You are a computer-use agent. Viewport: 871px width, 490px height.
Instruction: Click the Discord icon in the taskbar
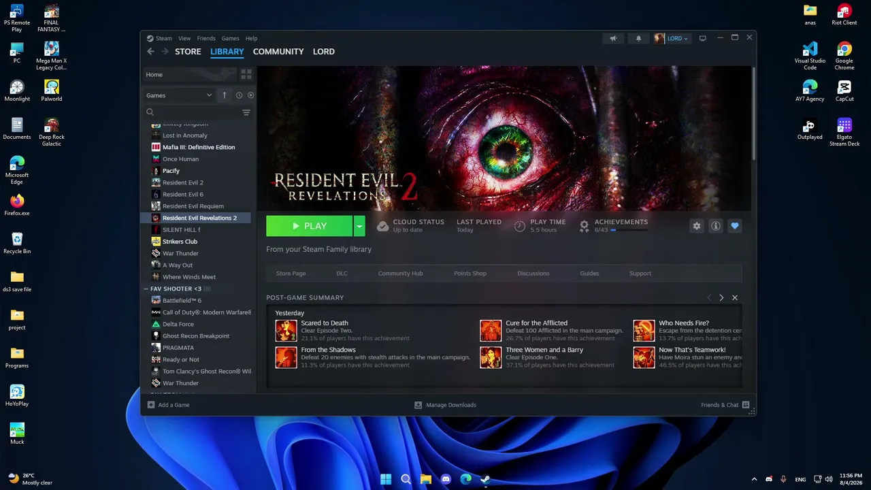click(x=446, y=479)
